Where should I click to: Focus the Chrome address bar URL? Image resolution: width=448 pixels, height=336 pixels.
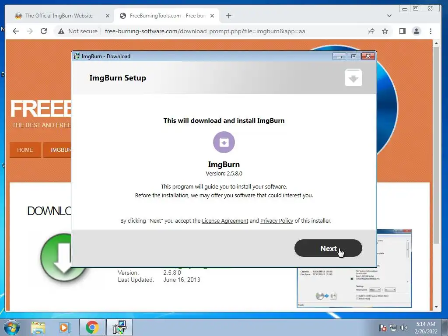(x=205, y=31)
